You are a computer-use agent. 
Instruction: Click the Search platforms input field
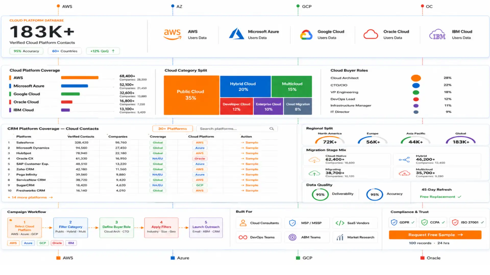click(237, 129)
